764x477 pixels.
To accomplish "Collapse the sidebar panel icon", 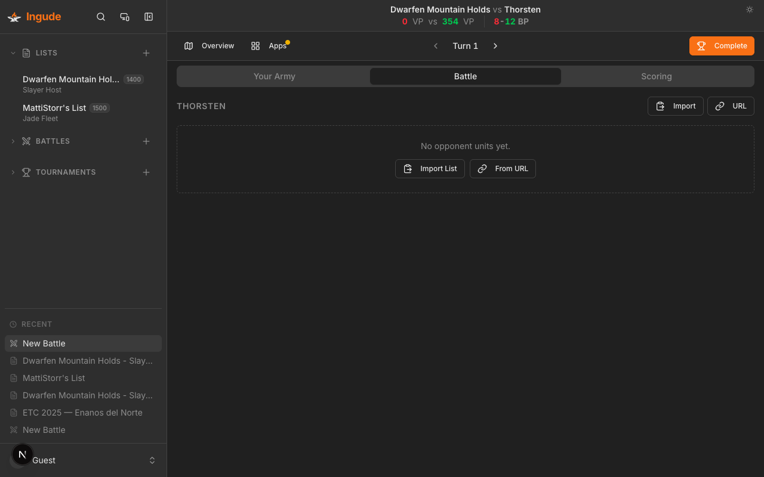I will tap(149, 17).
